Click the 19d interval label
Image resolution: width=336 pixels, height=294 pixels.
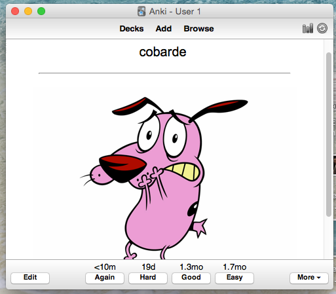point(149,267)
